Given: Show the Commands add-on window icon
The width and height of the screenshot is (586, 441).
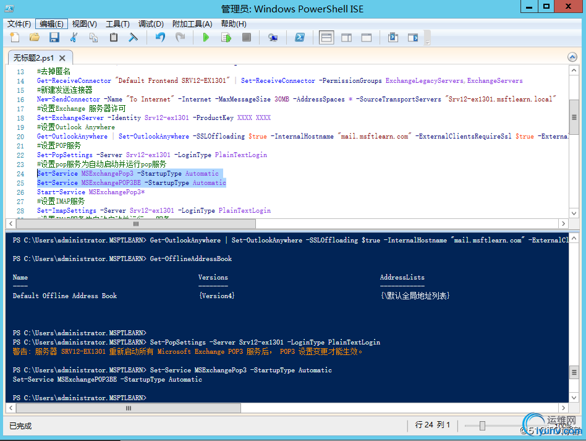Looking at the screenshot, I should pos(393,37).
